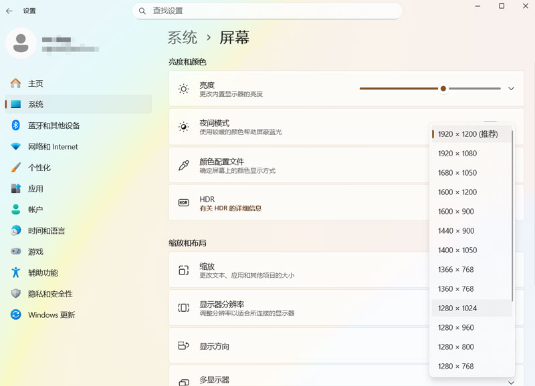Open 应用 apps settings
The image size is (535, 386).
(x=35, y=189)
